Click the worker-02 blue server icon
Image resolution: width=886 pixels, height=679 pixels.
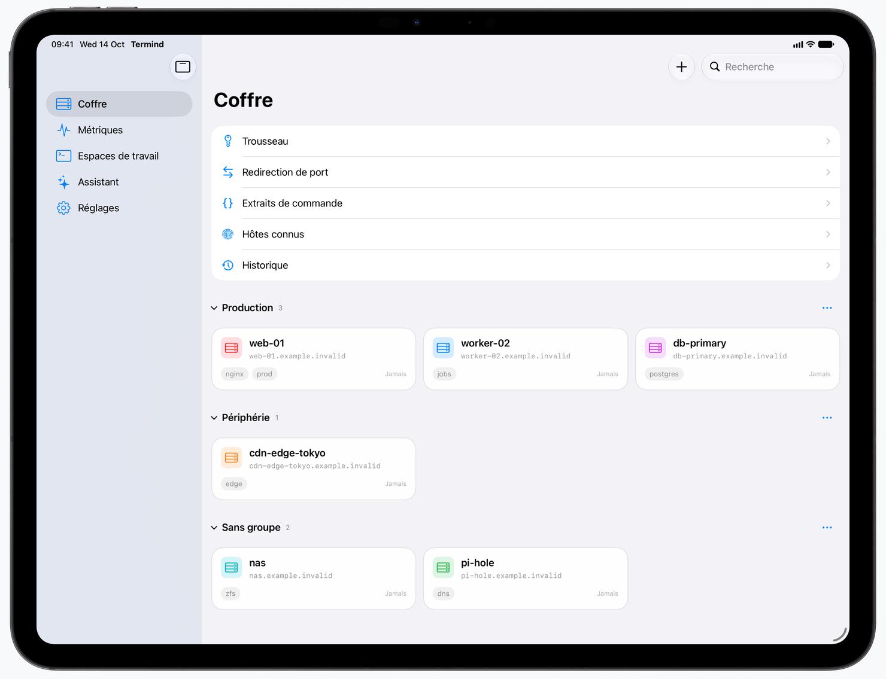coord(444,348)
